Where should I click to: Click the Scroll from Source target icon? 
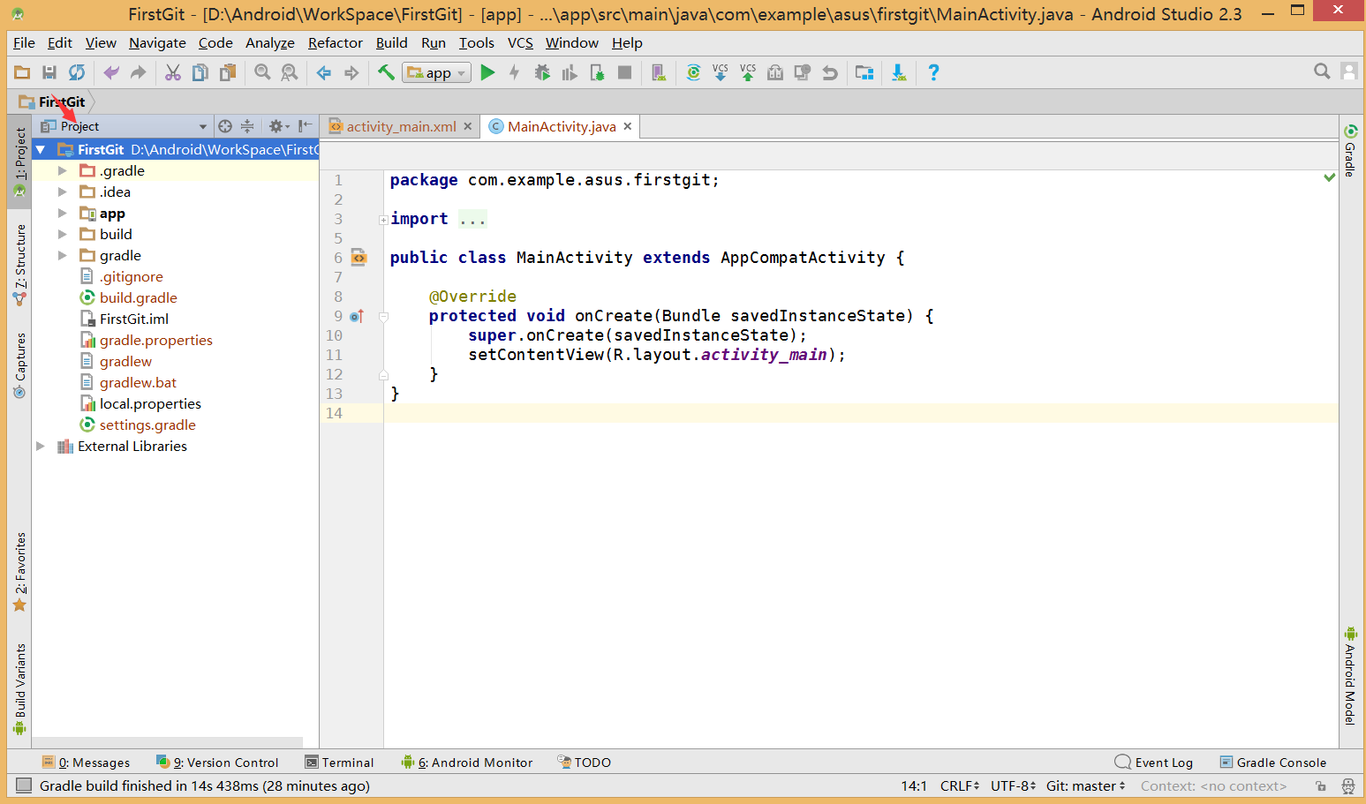(x=225, y=126)
